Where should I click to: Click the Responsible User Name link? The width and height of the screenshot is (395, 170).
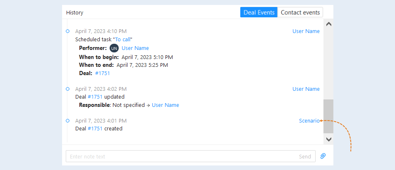point(165,105)
